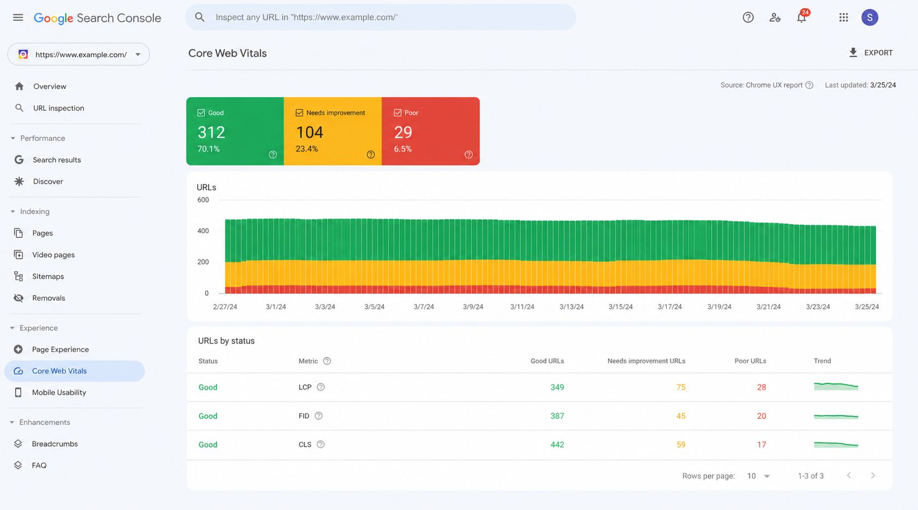Open Rows per page dropdown
918x510 pixels.
coord(759,476)
